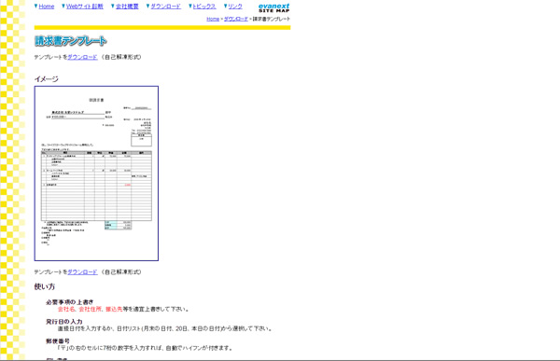The height and width of the screenshot is (361, 560).
Task: Click the 郵便番号 subheading
Action: point(58,341)
